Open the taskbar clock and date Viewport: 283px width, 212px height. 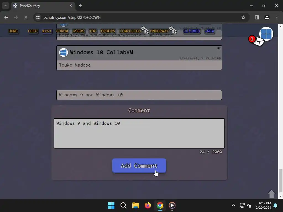pos(263,205)
